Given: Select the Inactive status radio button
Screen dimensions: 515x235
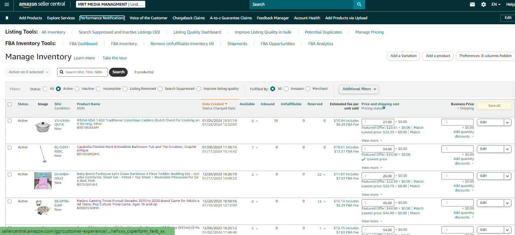Looking at the screenshot, I should coord(77,89).
